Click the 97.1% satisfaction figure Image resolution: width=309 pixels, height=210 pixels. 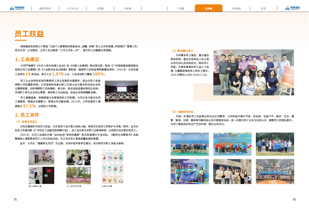coord(29,106)
